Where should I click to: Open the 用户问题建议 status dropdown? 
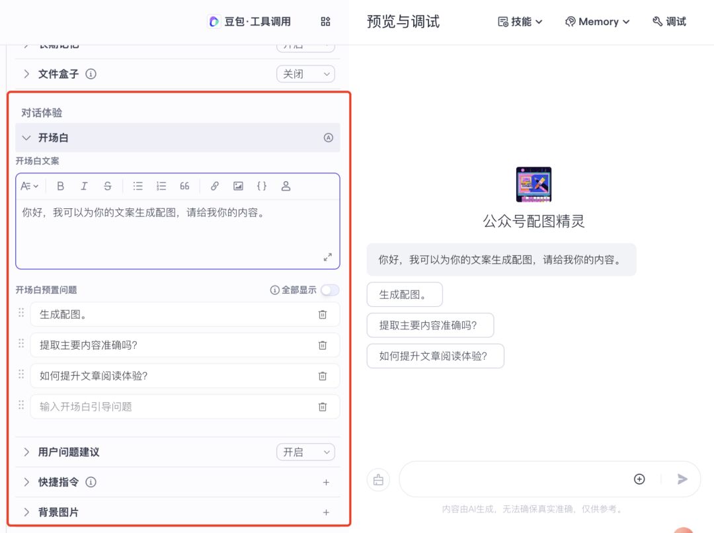[305, 452]
